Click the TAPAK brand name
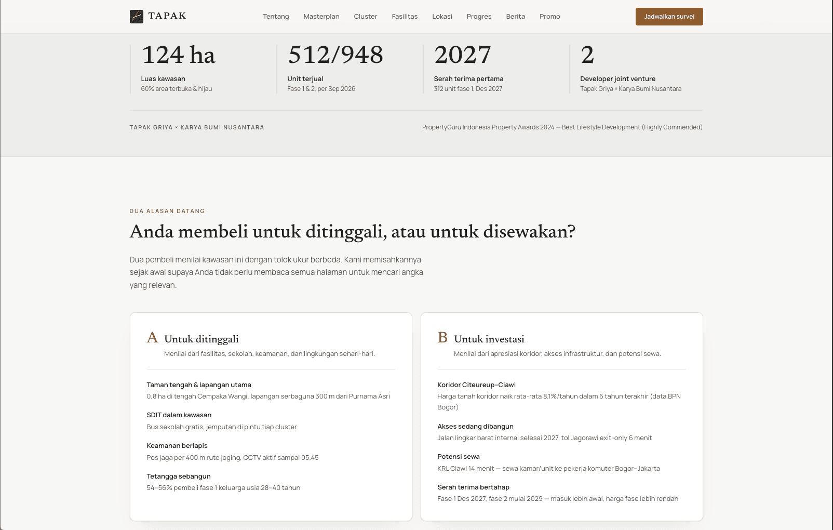This screenshot has width=833, height=530. click(x=167, y=16)
